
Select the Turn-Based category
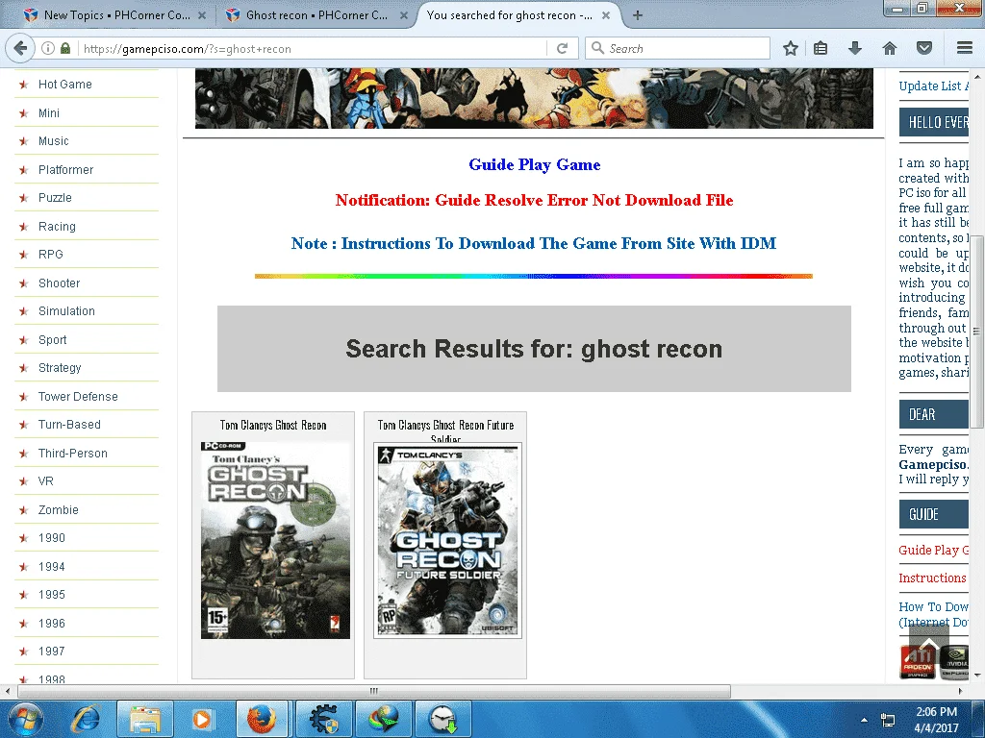(69, 424)
